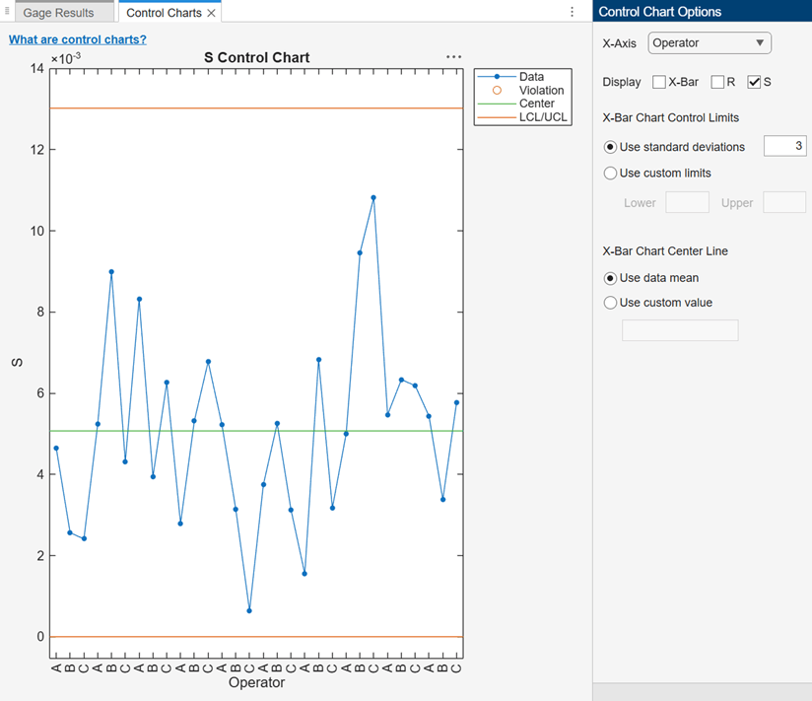This screenshot has height=701, width=812.
Task: Click the standard deviations value field
Action: (785, 146)
